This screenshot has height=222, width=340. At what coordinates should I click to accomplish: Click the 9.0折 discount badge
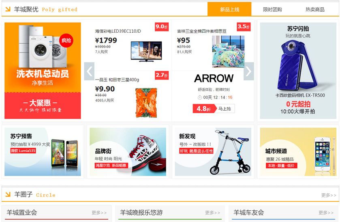pos(162,27)
